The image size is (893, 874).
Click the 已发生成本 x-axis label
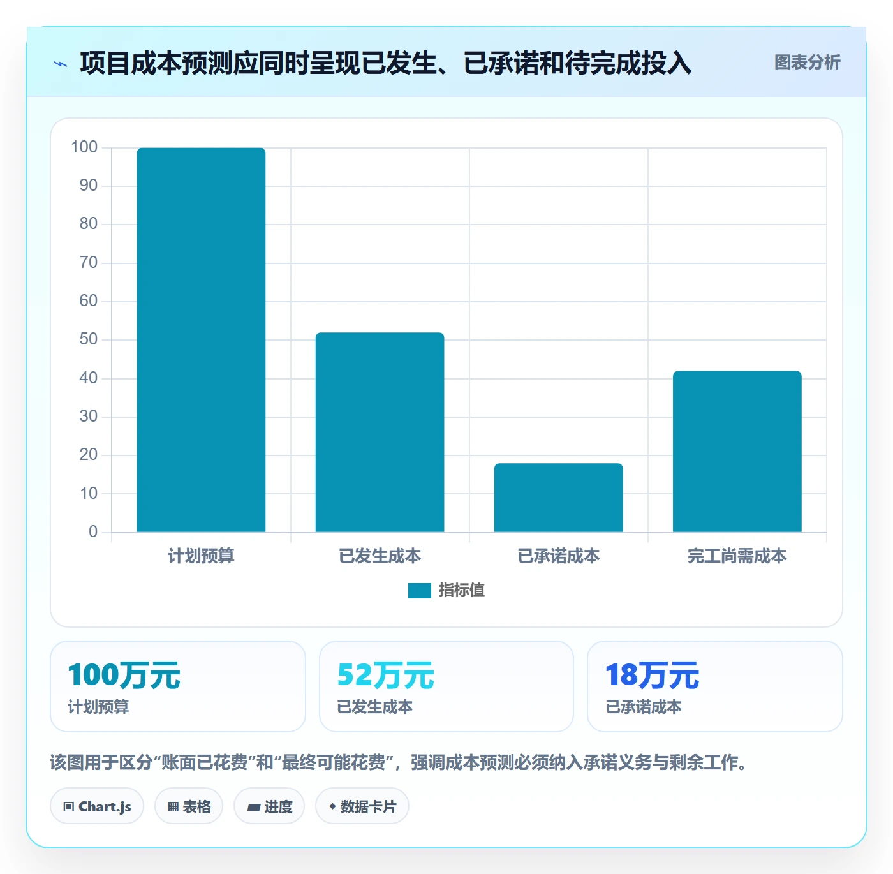click(x=380, y=556)
